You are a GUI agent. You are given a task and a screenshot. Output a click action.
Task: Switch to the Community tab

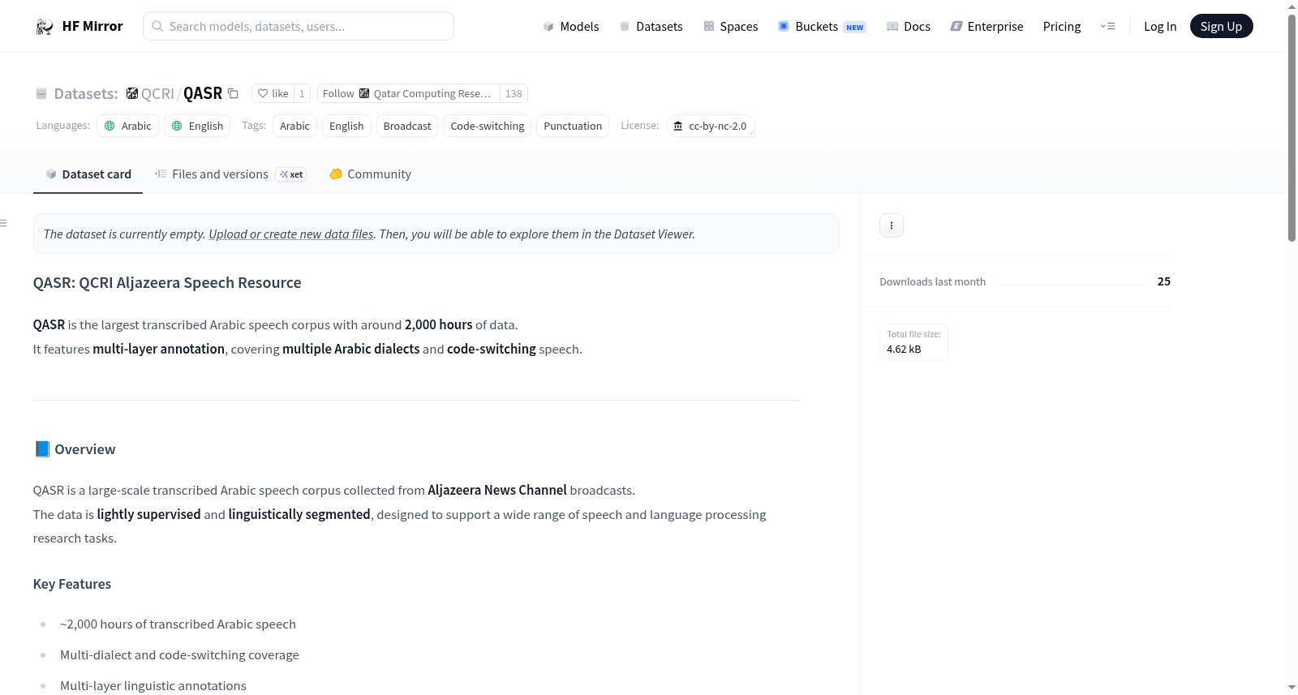370,174
